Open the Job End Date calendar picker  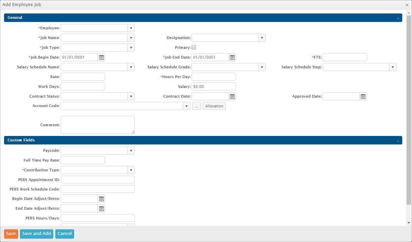pyautogui.click(x=232, y=57)
